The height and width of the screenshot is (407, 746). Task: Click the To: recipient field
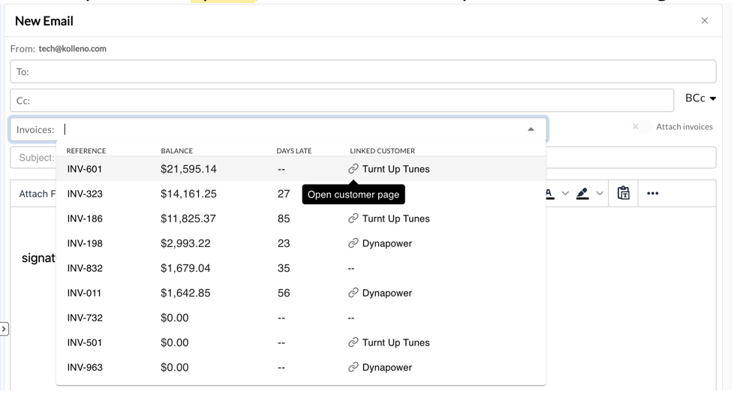pyautogui.click(x=363, y=71)
